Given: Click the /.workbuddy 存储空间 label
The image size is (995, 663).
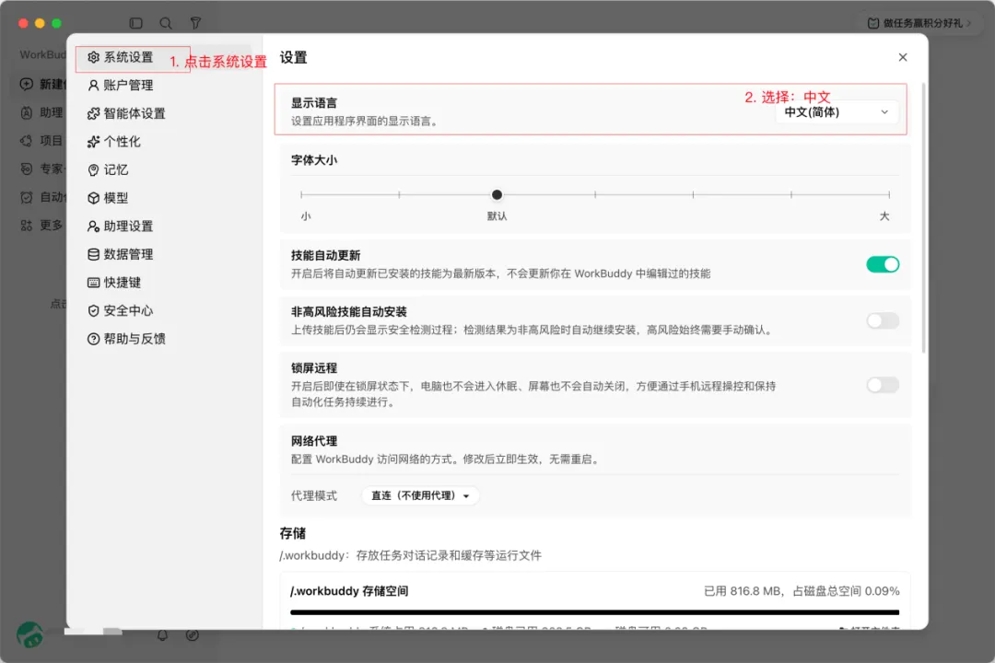Looking at the screenshot, I should (349, 590).
